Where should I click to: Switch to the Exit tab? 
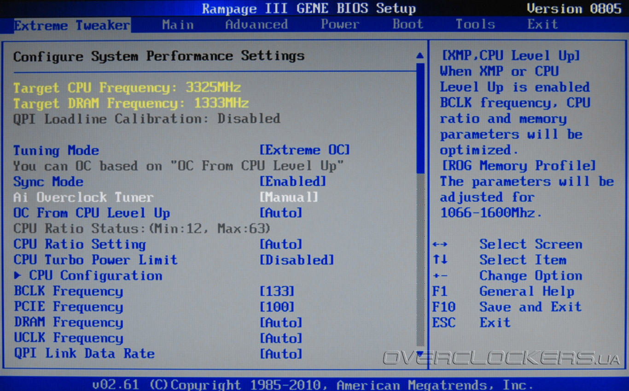pos(542,24)
